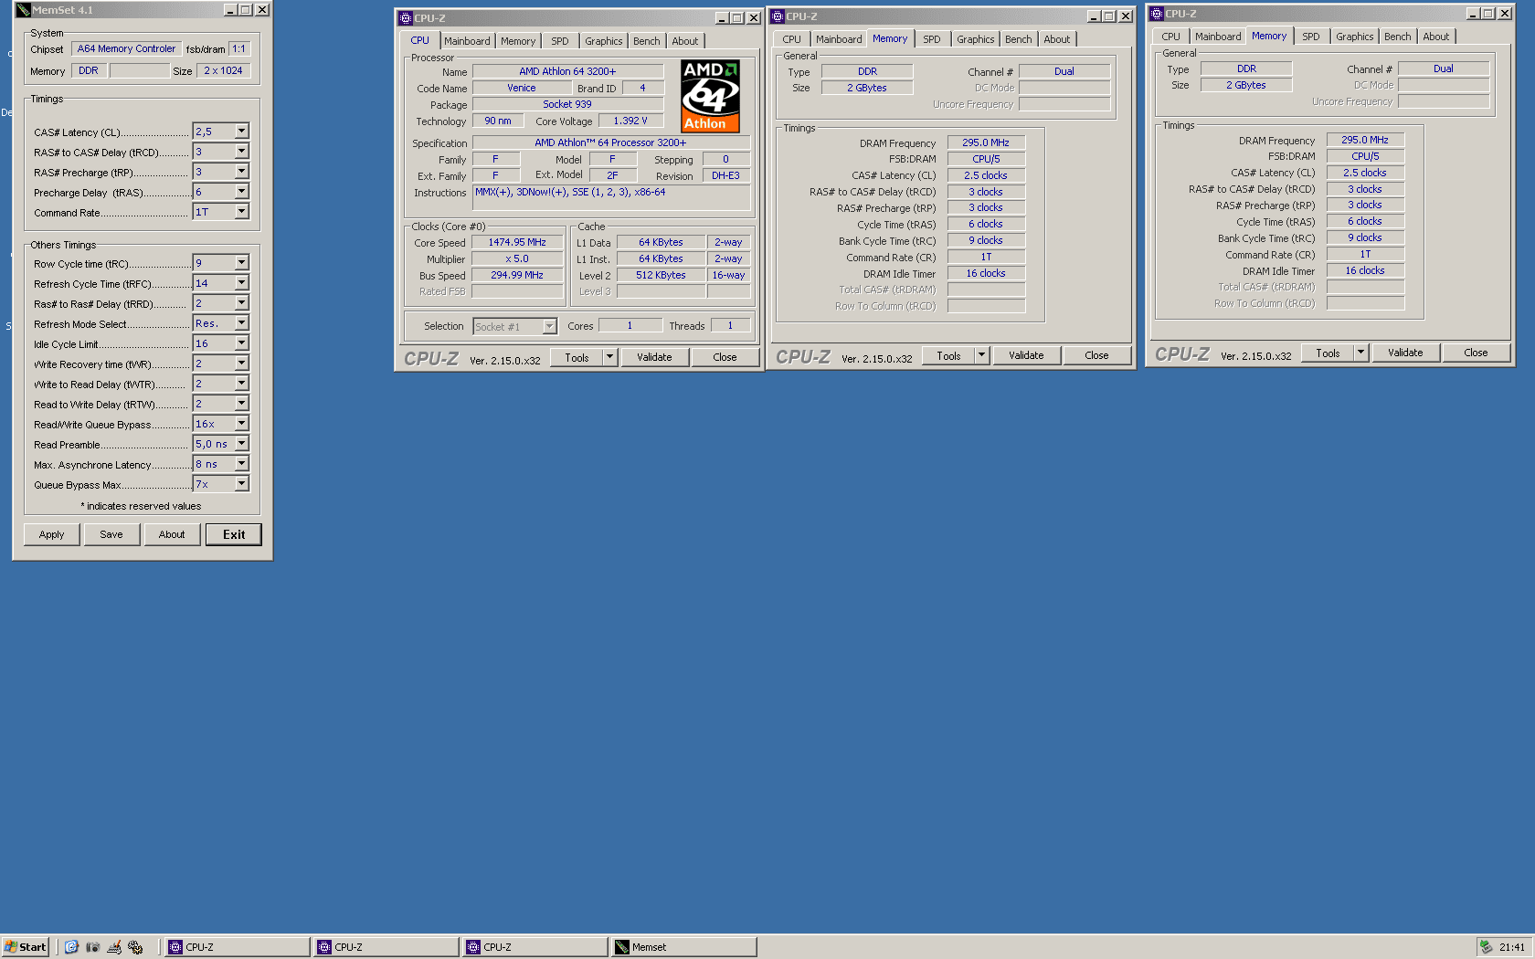Screen dimensions: 1535x959
Task: Click Close button in the CPU-Z window showing Processor info
Action: click(x=725, y=357)
